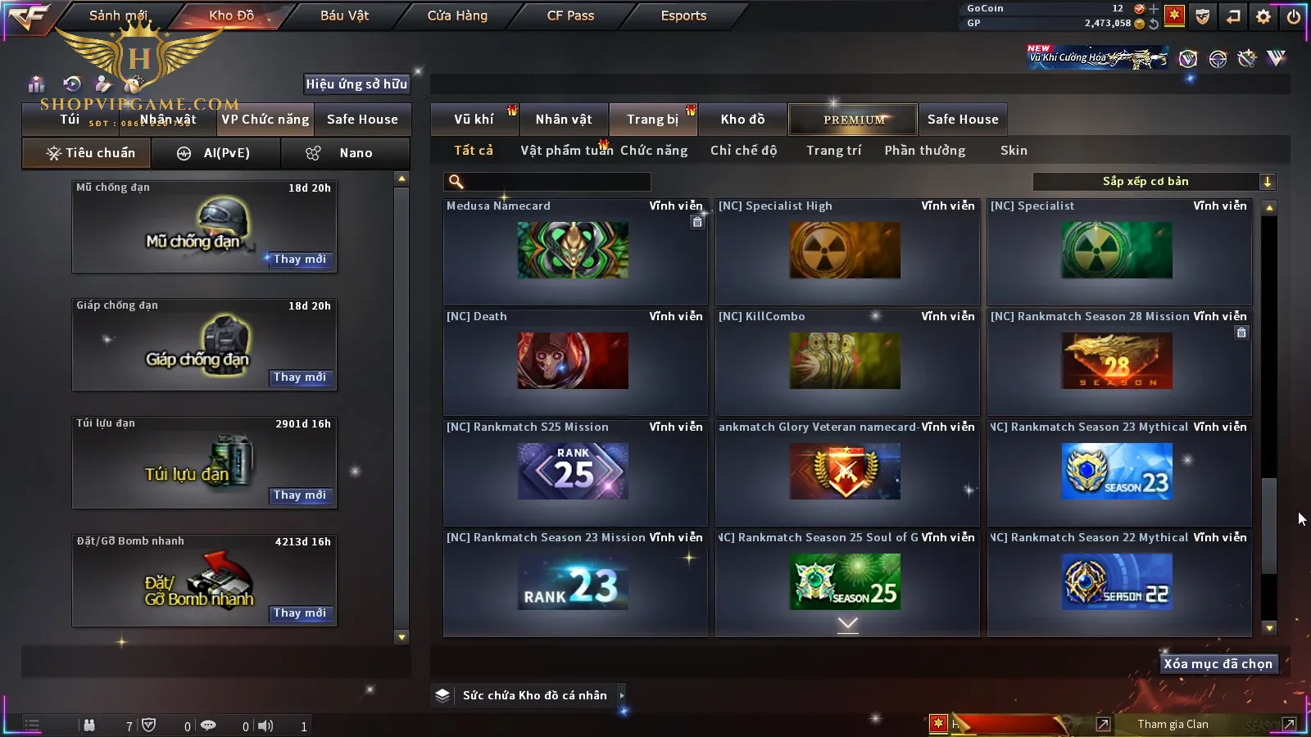1311x737 pixels.
Task: Select the Tiêu chuẩn mode toggle
Action: tap(87, 153)
